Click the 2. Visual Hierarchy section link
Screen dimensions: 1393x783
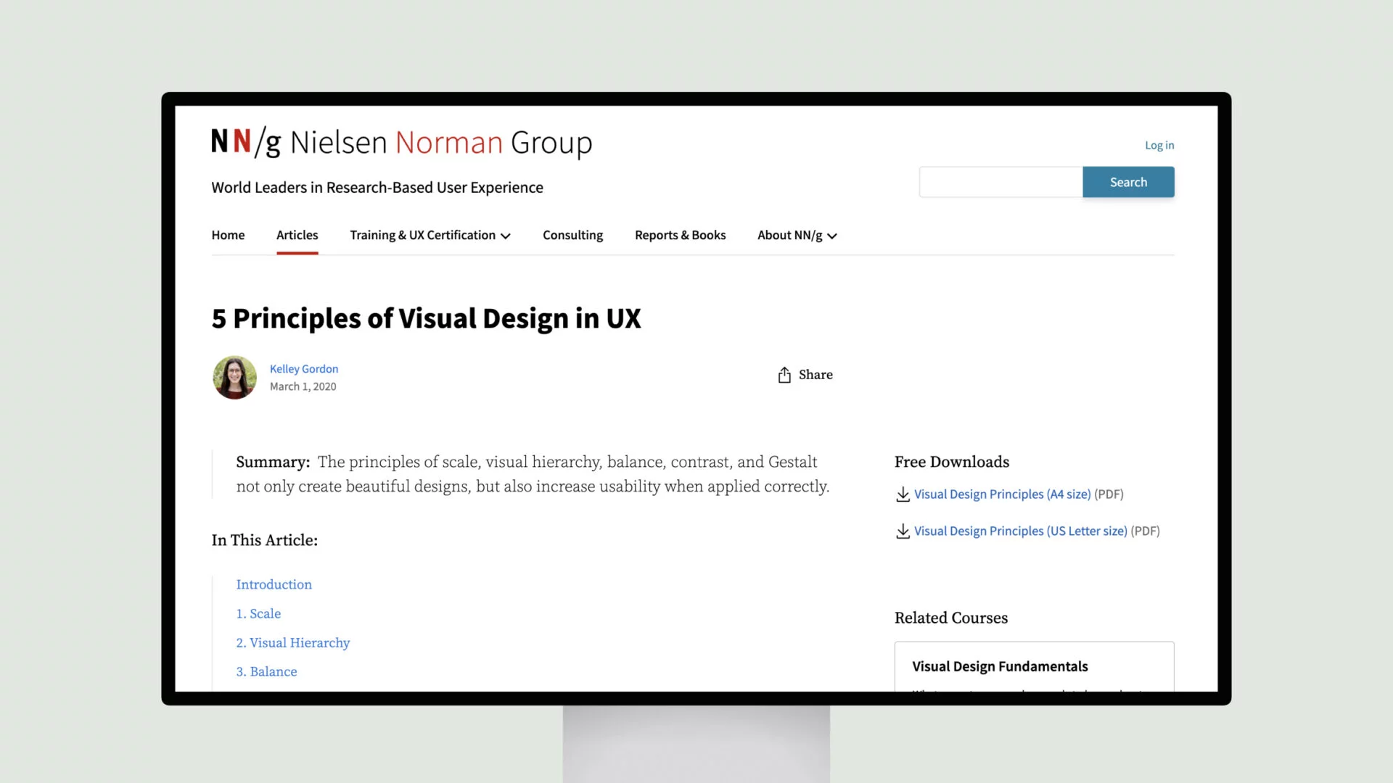tap(293, 642)
